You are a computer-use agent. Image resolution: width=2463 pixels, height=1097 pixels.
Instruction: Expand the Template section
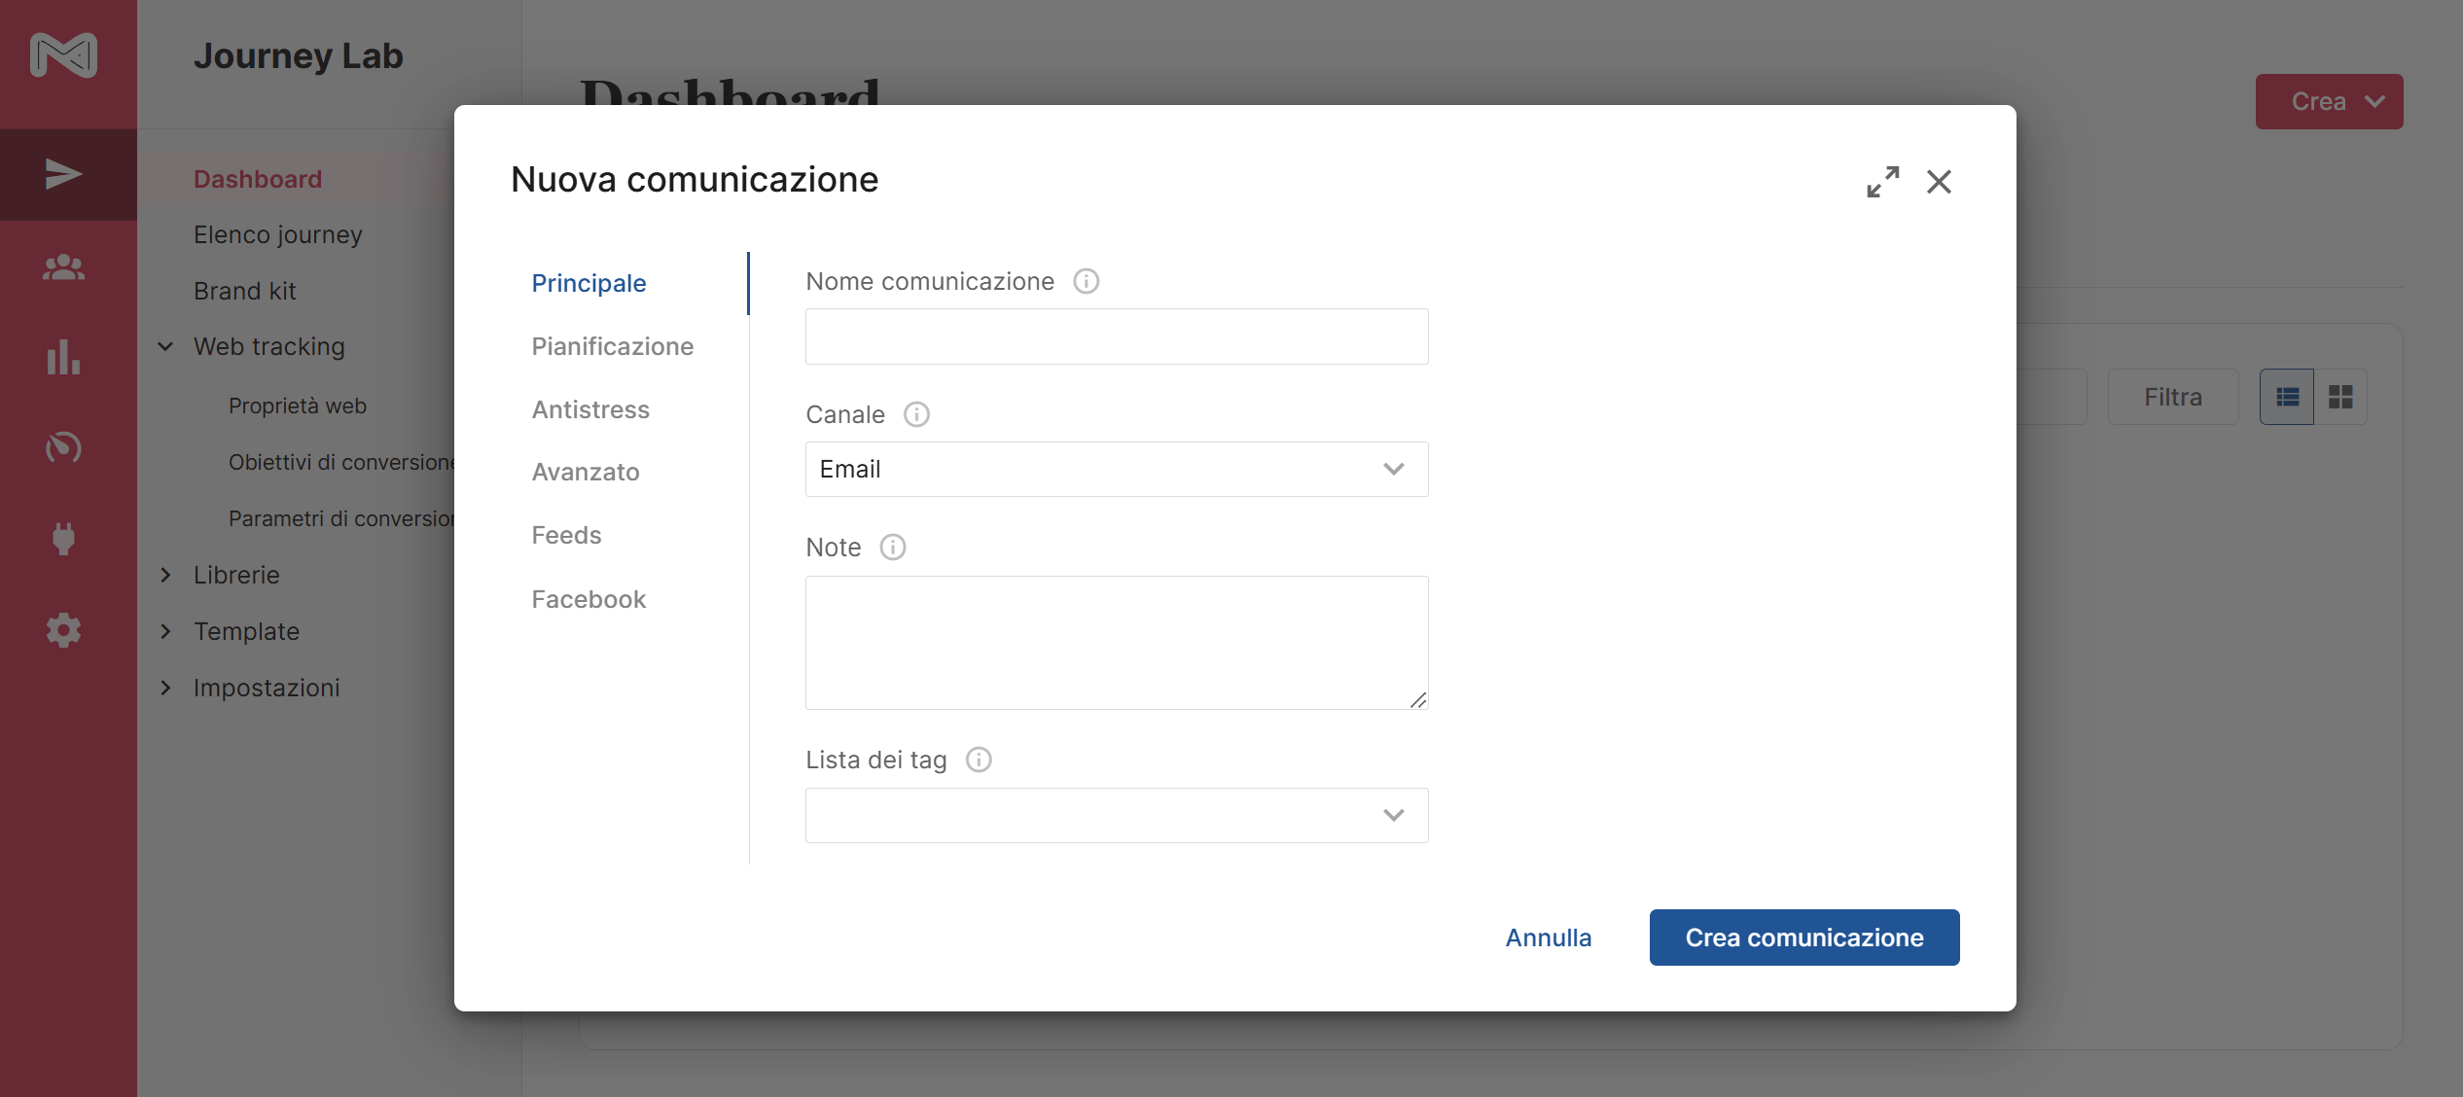(165, 631)
